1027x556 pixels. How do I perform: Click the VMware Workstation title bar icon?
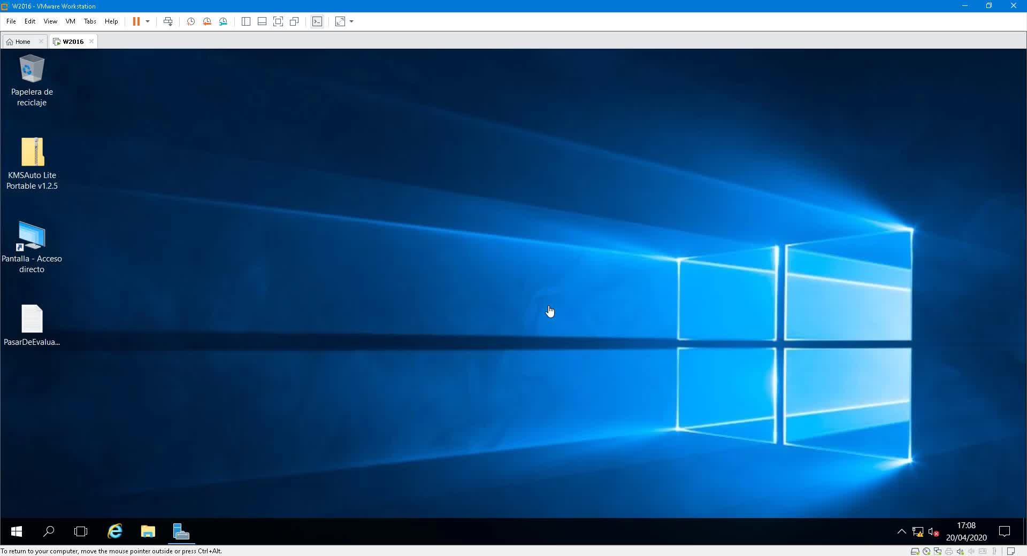point(5,6)
